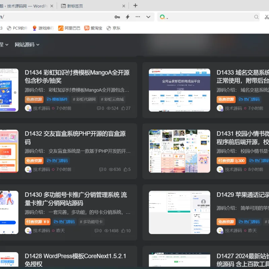Click views eye icon showing 636

(x=111, y=169)
